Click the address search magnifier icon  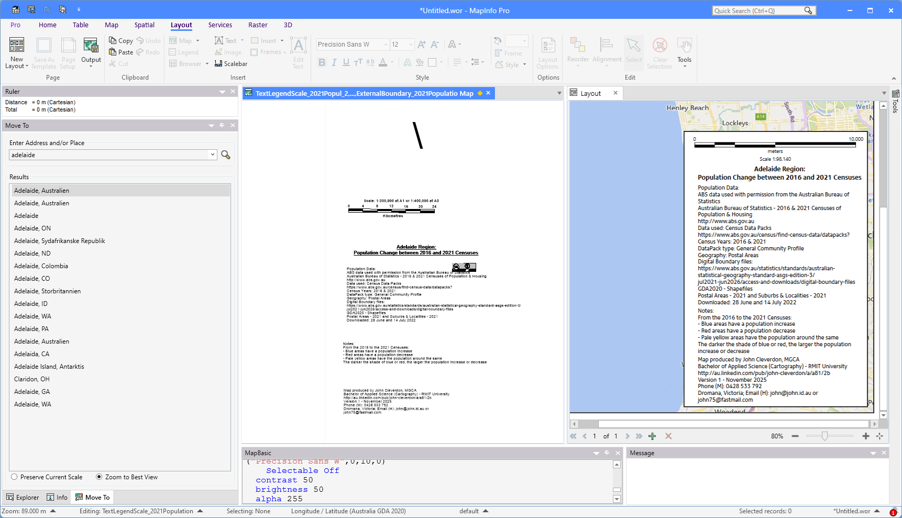coord(226,155)
